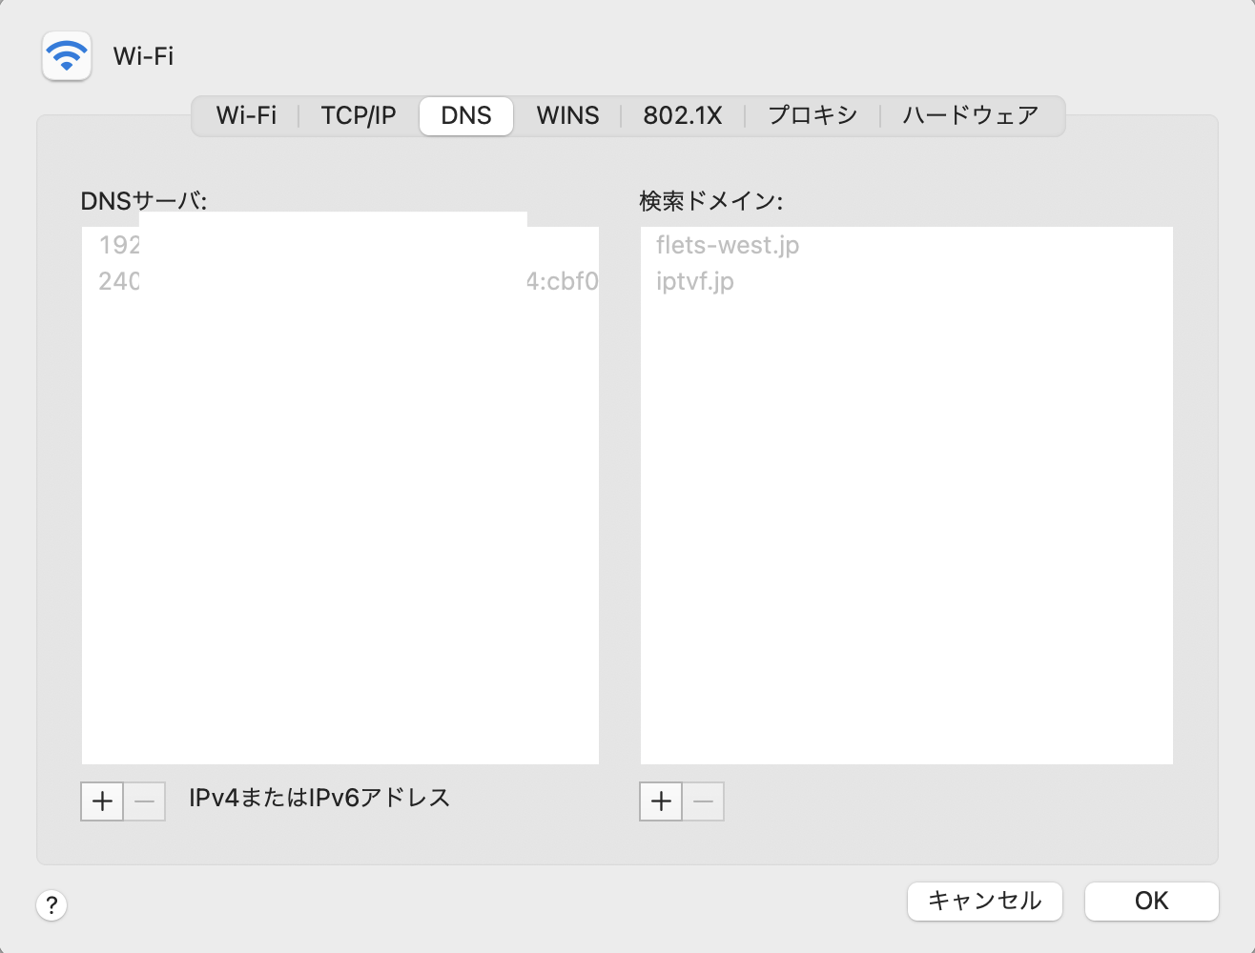Click the minus button under DNS servers
The height and width of the screenshot is (953, 1255).
(145, 801)
